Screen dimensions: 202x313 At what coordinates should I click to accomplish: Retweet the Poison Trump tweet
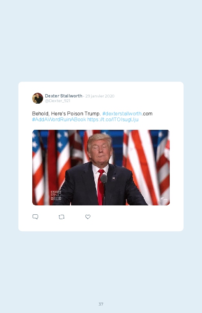point(61,217)
